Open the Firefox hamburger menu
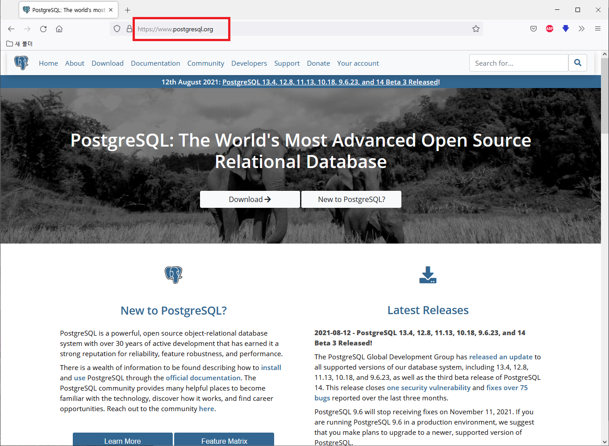 click(x=598, y=29)
